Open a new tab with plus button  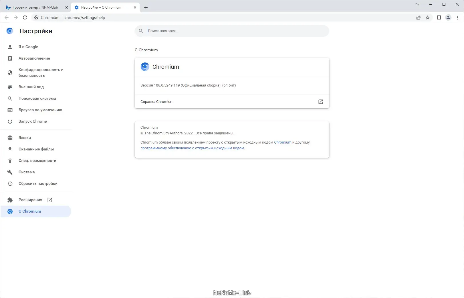(146, 7)
